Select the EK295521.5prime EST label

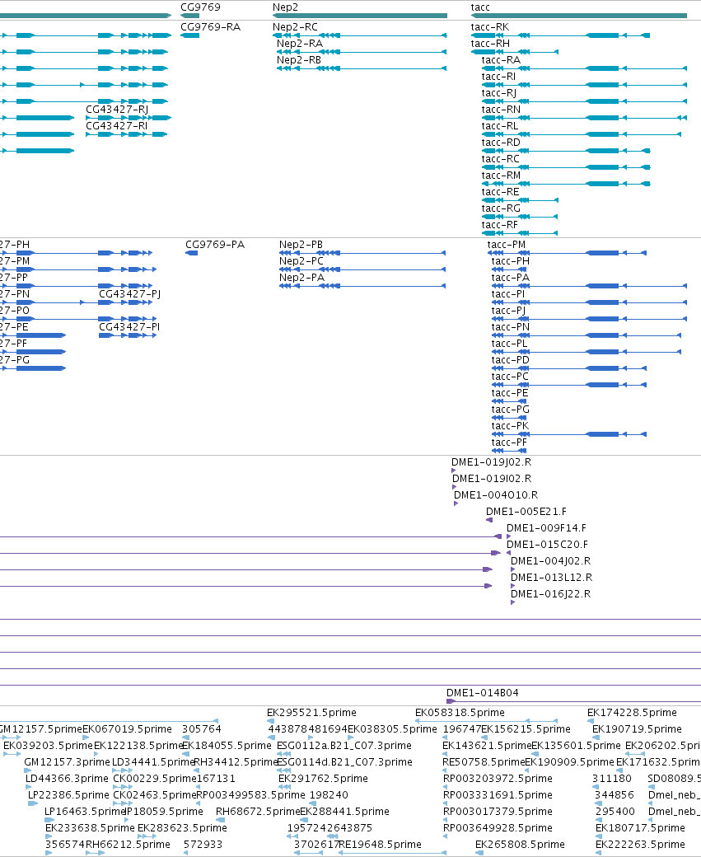[311, 712]
